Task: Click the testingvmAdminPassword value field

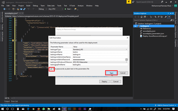Action: coord(99,60)
